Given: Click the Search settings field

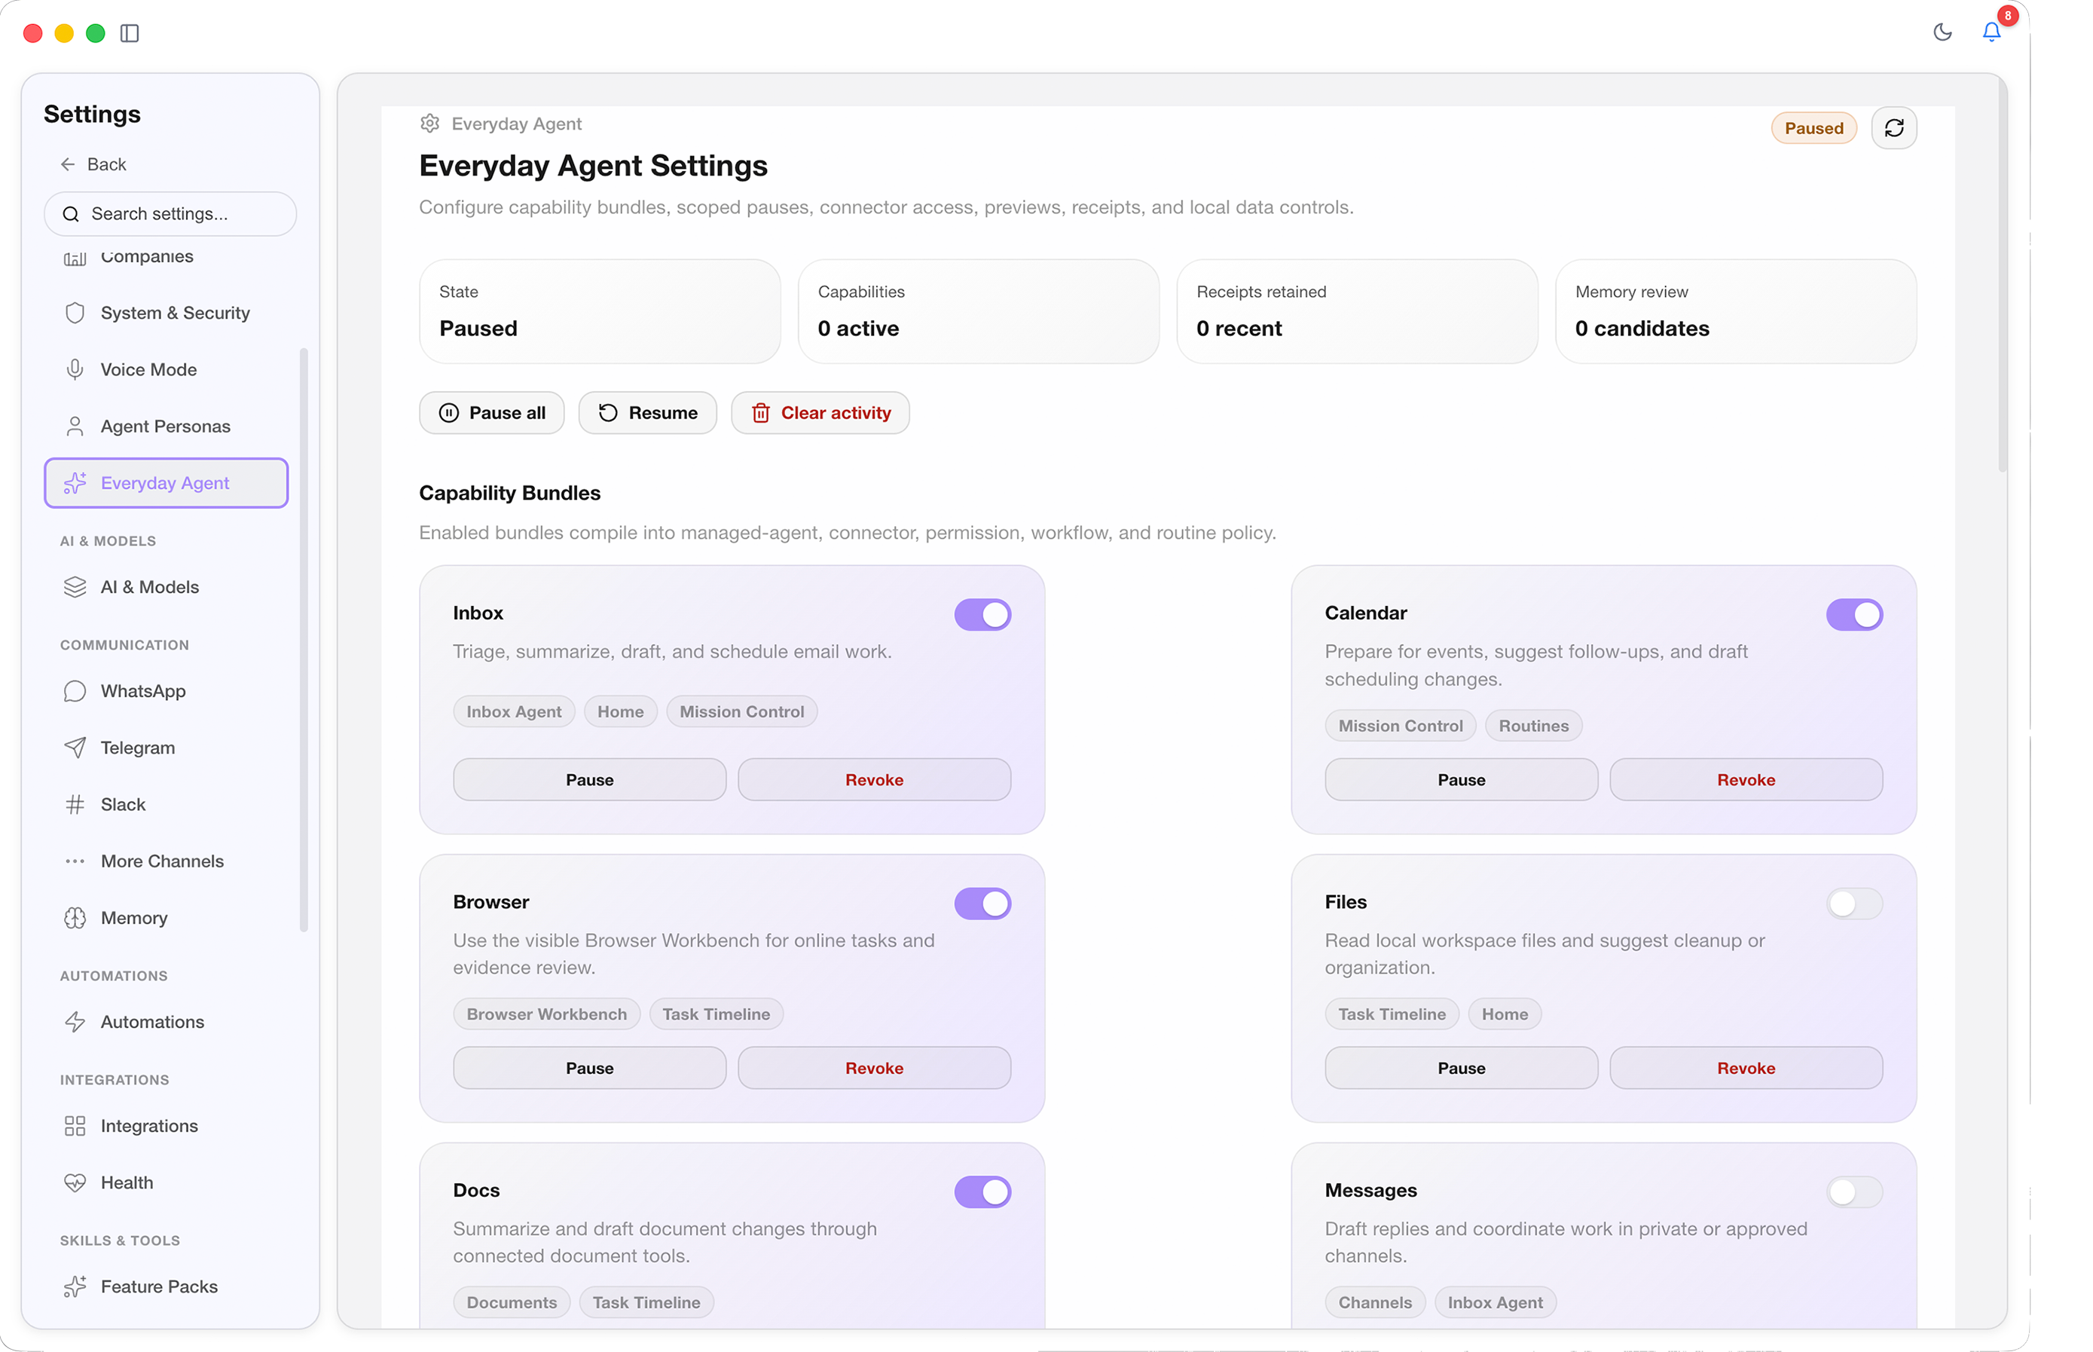Looking at the screenshot, I should tap(170, 214).
